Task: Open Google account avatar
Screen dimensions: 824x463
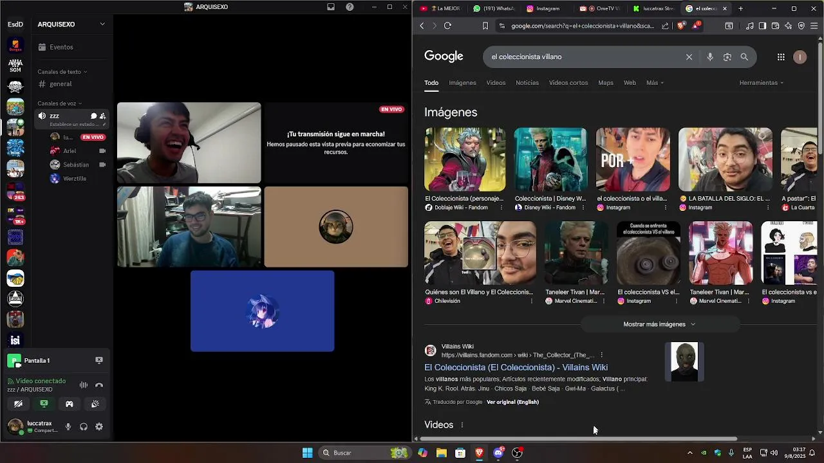Action: (x=800, y=57)
